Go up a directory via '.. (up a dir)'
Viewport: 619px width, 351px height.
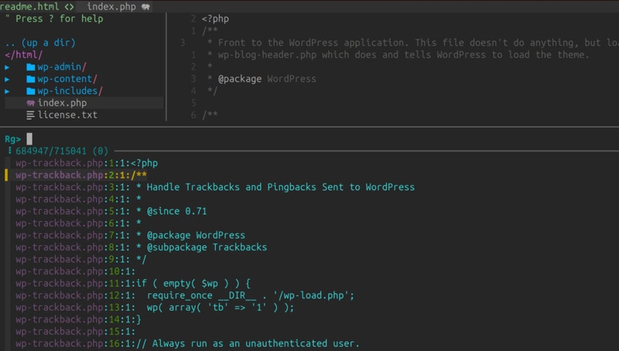(40, 43)
